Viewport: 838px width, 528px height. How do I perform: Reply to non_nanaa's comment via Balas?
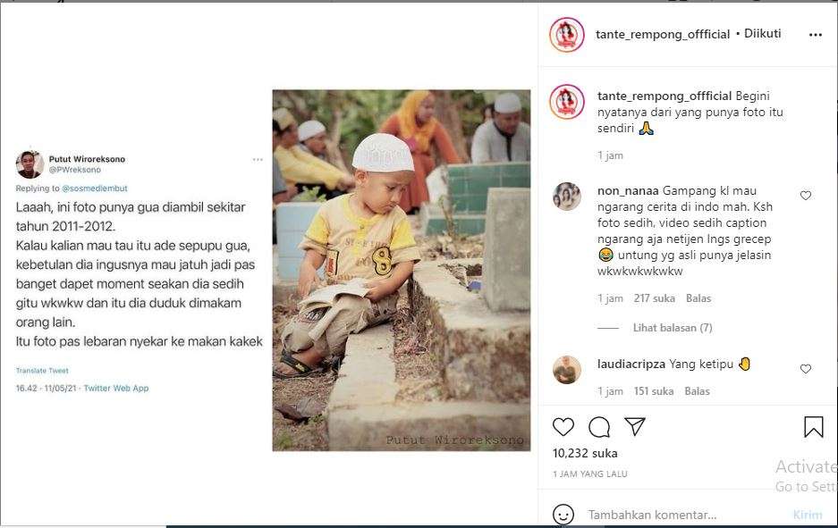point(698,298)
